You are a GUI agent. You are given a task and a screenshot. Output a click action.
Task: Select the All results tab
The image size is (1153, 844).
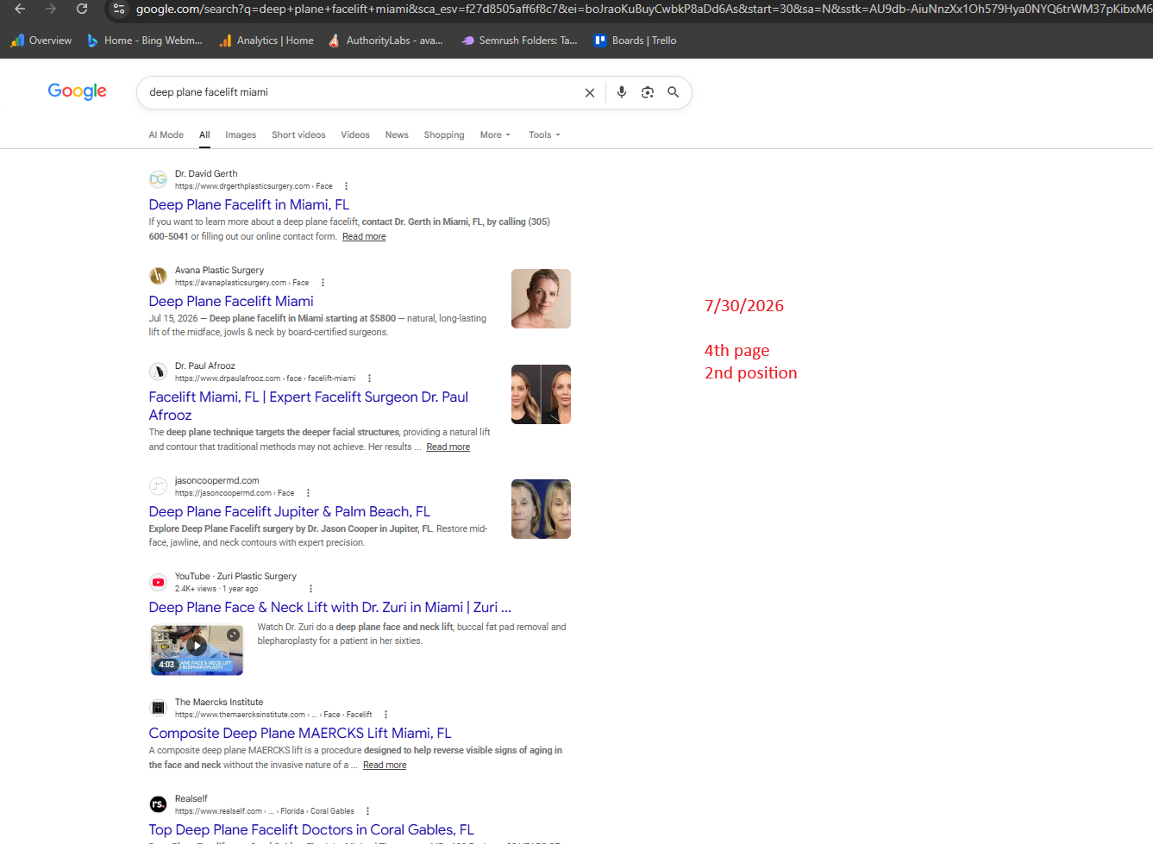[x=204, y=135]
